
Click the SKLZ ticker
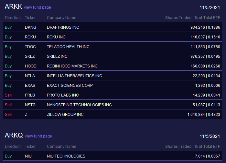30,56
